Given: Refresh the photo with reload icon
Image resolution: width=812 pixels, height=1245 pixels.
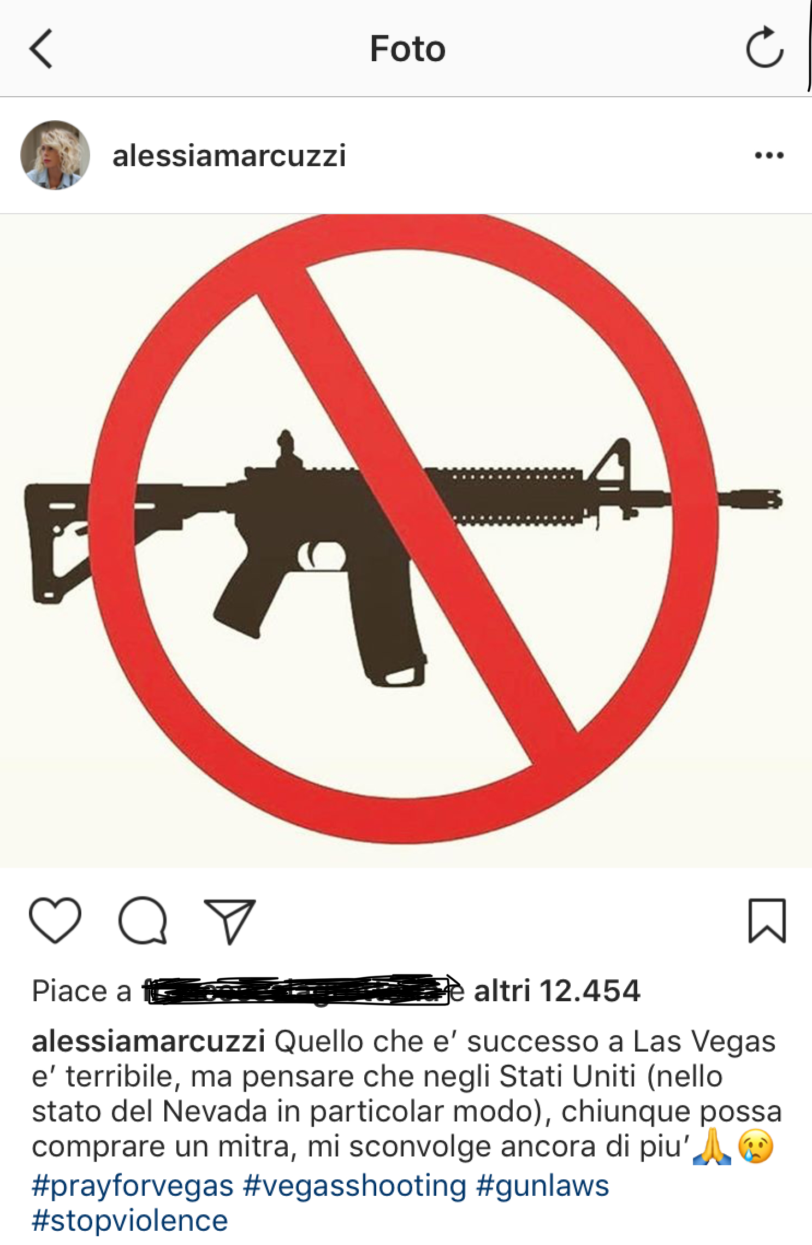Looking at the screenshot, I should pyautogui.click(x=764, y=47).
